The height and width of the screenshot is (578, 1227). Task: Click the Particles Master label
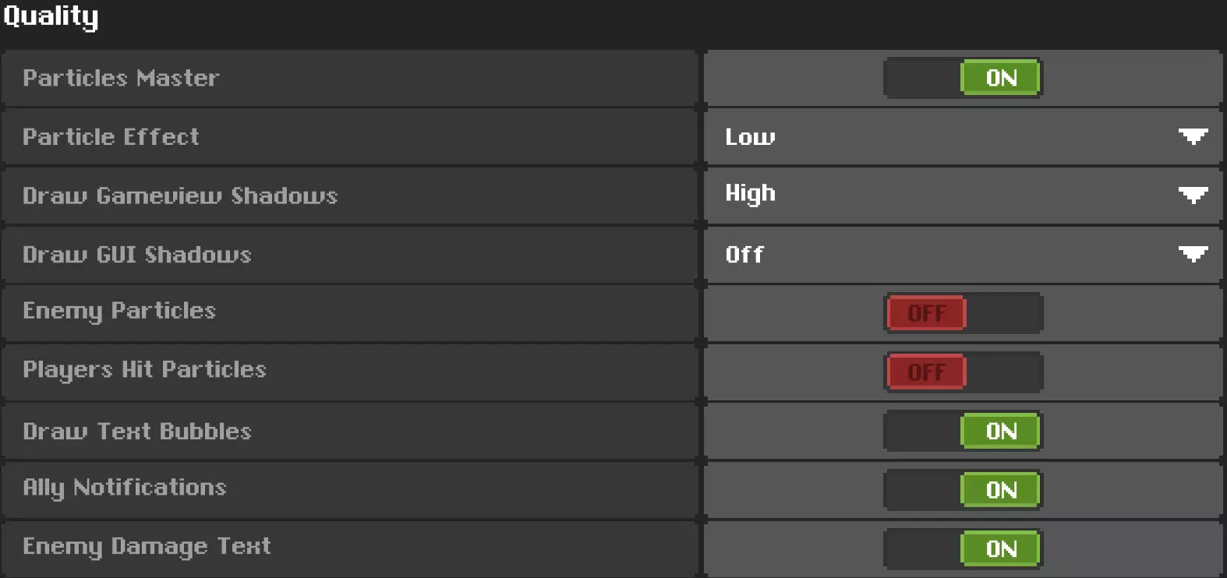click(x=121, y=78)
